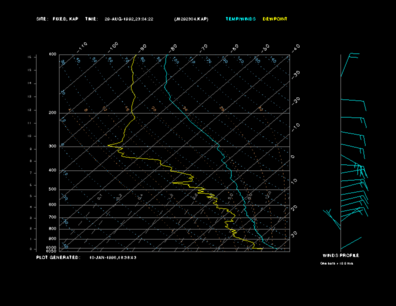Image resolution: width=396 pixels, height=306 pixels.
Task: Click the 20 isotherm label on right edge
Action: (x=294, y=208)
